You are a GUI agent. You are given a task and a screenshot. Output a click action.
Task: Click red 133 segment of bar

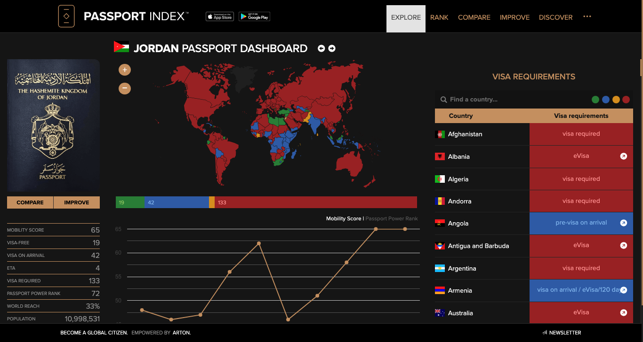[316, 202]
